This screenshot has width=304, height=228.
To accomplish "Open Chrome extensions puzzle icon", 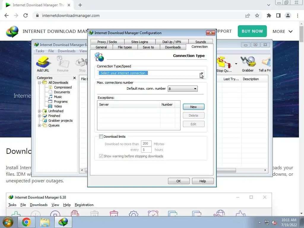I will point(269,15).
